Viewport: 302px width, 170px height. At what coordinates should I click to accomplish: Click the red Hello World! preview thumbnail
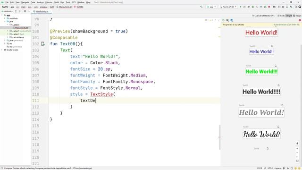(x=261, y=33)
